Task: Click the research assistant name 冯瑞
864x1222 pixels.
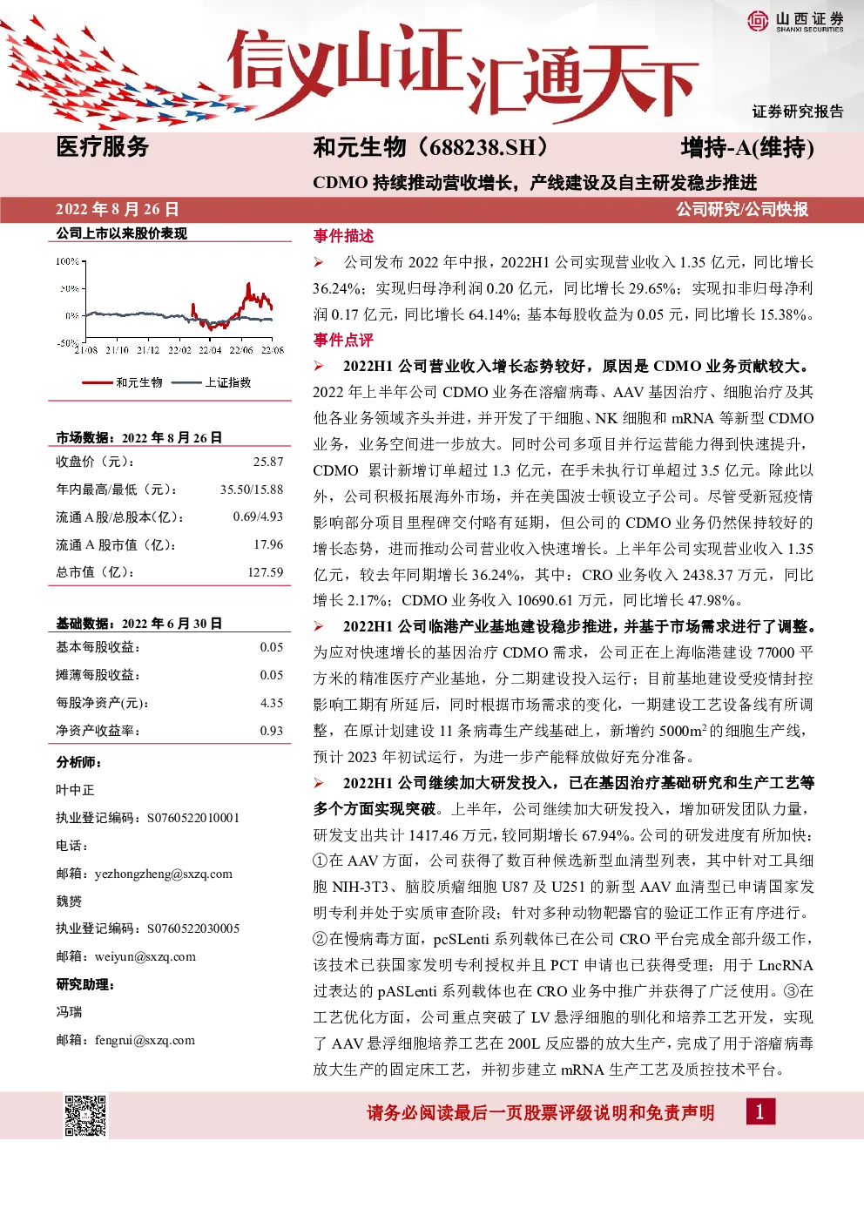Action: (x=69, y=1012)
